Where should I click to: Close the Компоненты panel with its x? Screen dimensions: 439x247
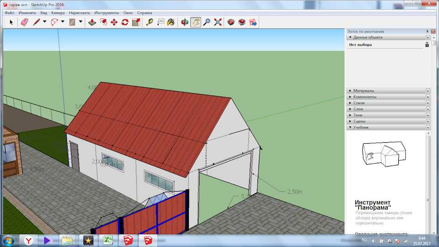[x=428, y=97]
